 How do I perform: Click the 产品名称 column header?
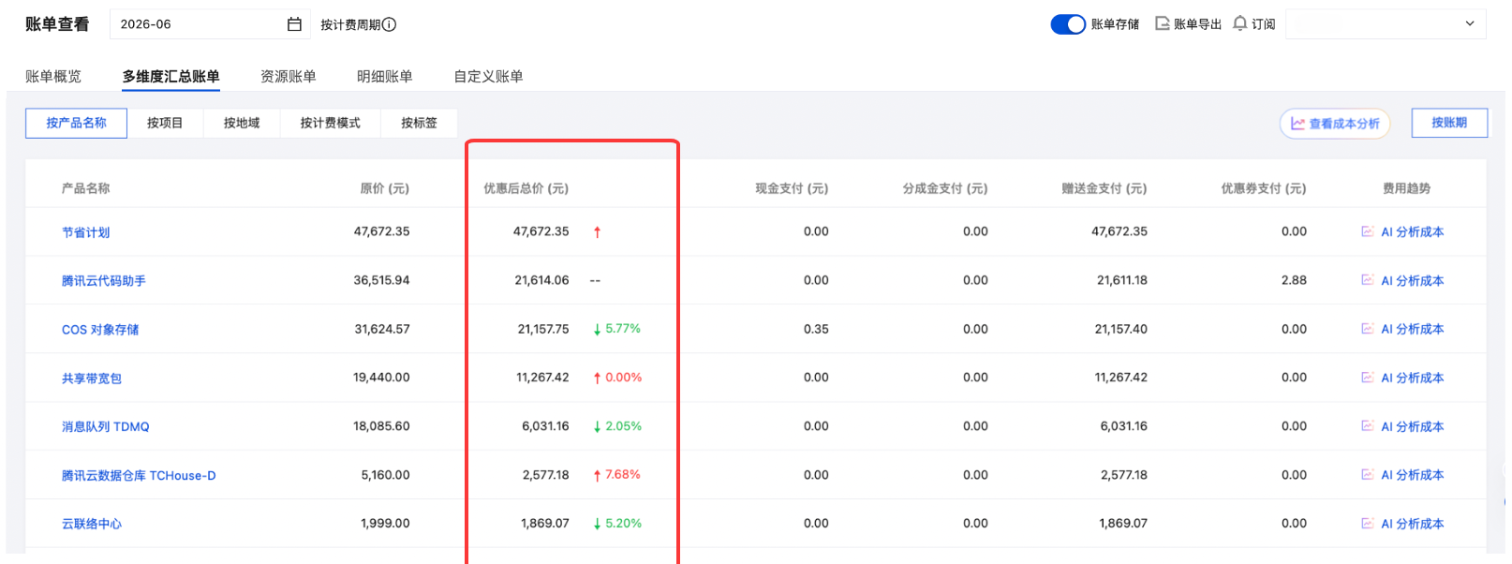(x=86, y=188)
